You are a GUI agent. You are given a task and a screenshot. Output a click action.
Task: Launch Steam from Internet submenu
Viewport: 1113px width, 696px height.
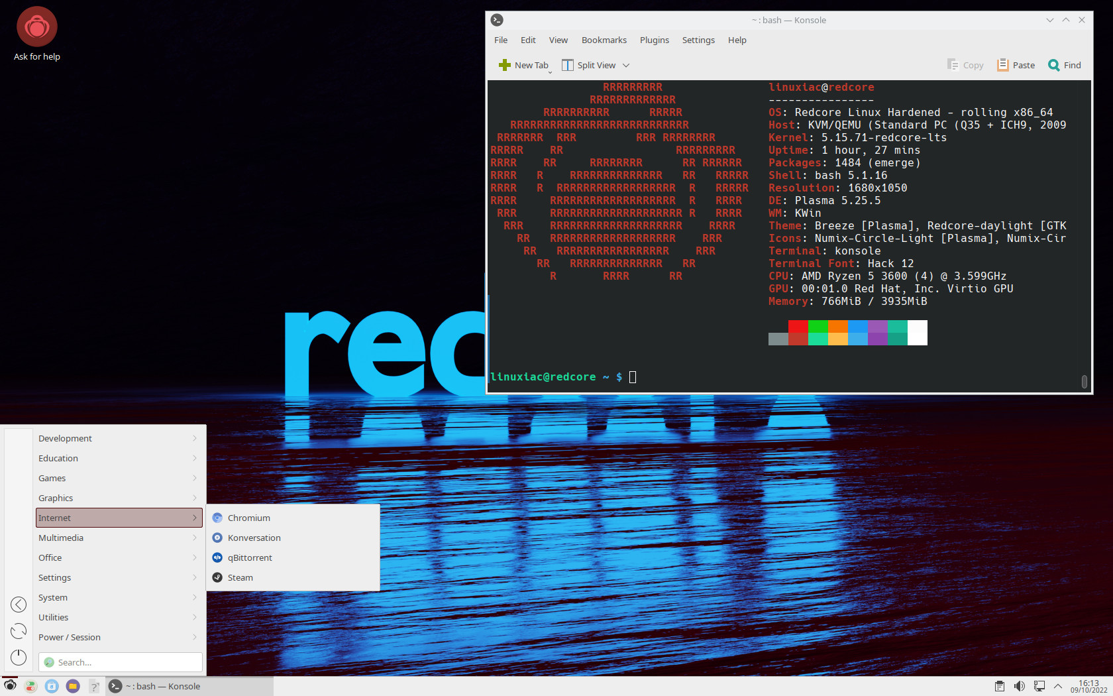click(293, 577)
